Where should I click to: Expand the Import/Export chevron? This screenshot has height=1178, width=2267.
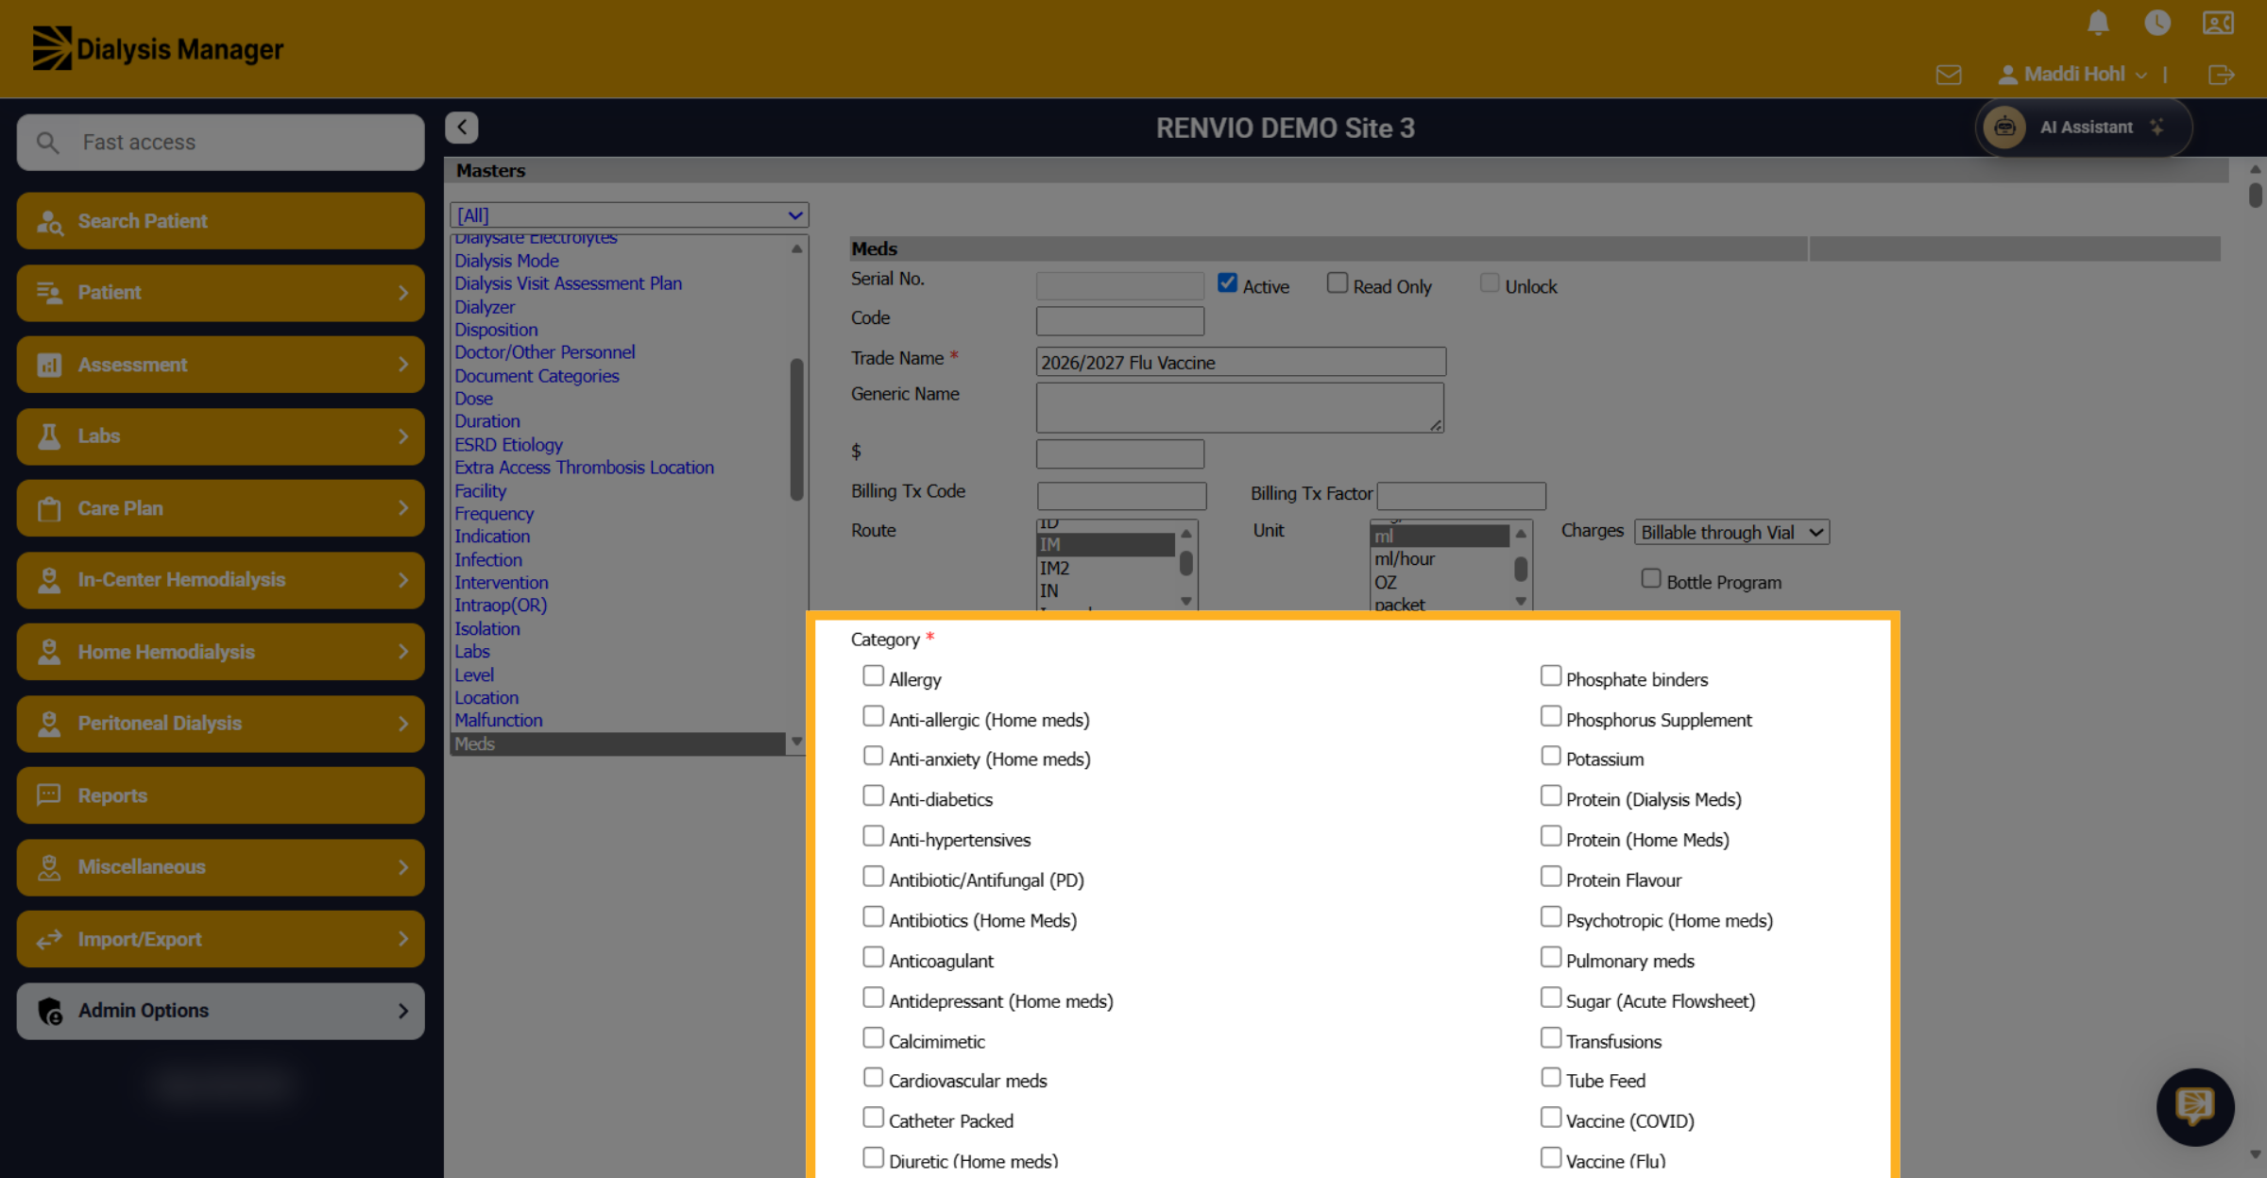tap(403, 939)
